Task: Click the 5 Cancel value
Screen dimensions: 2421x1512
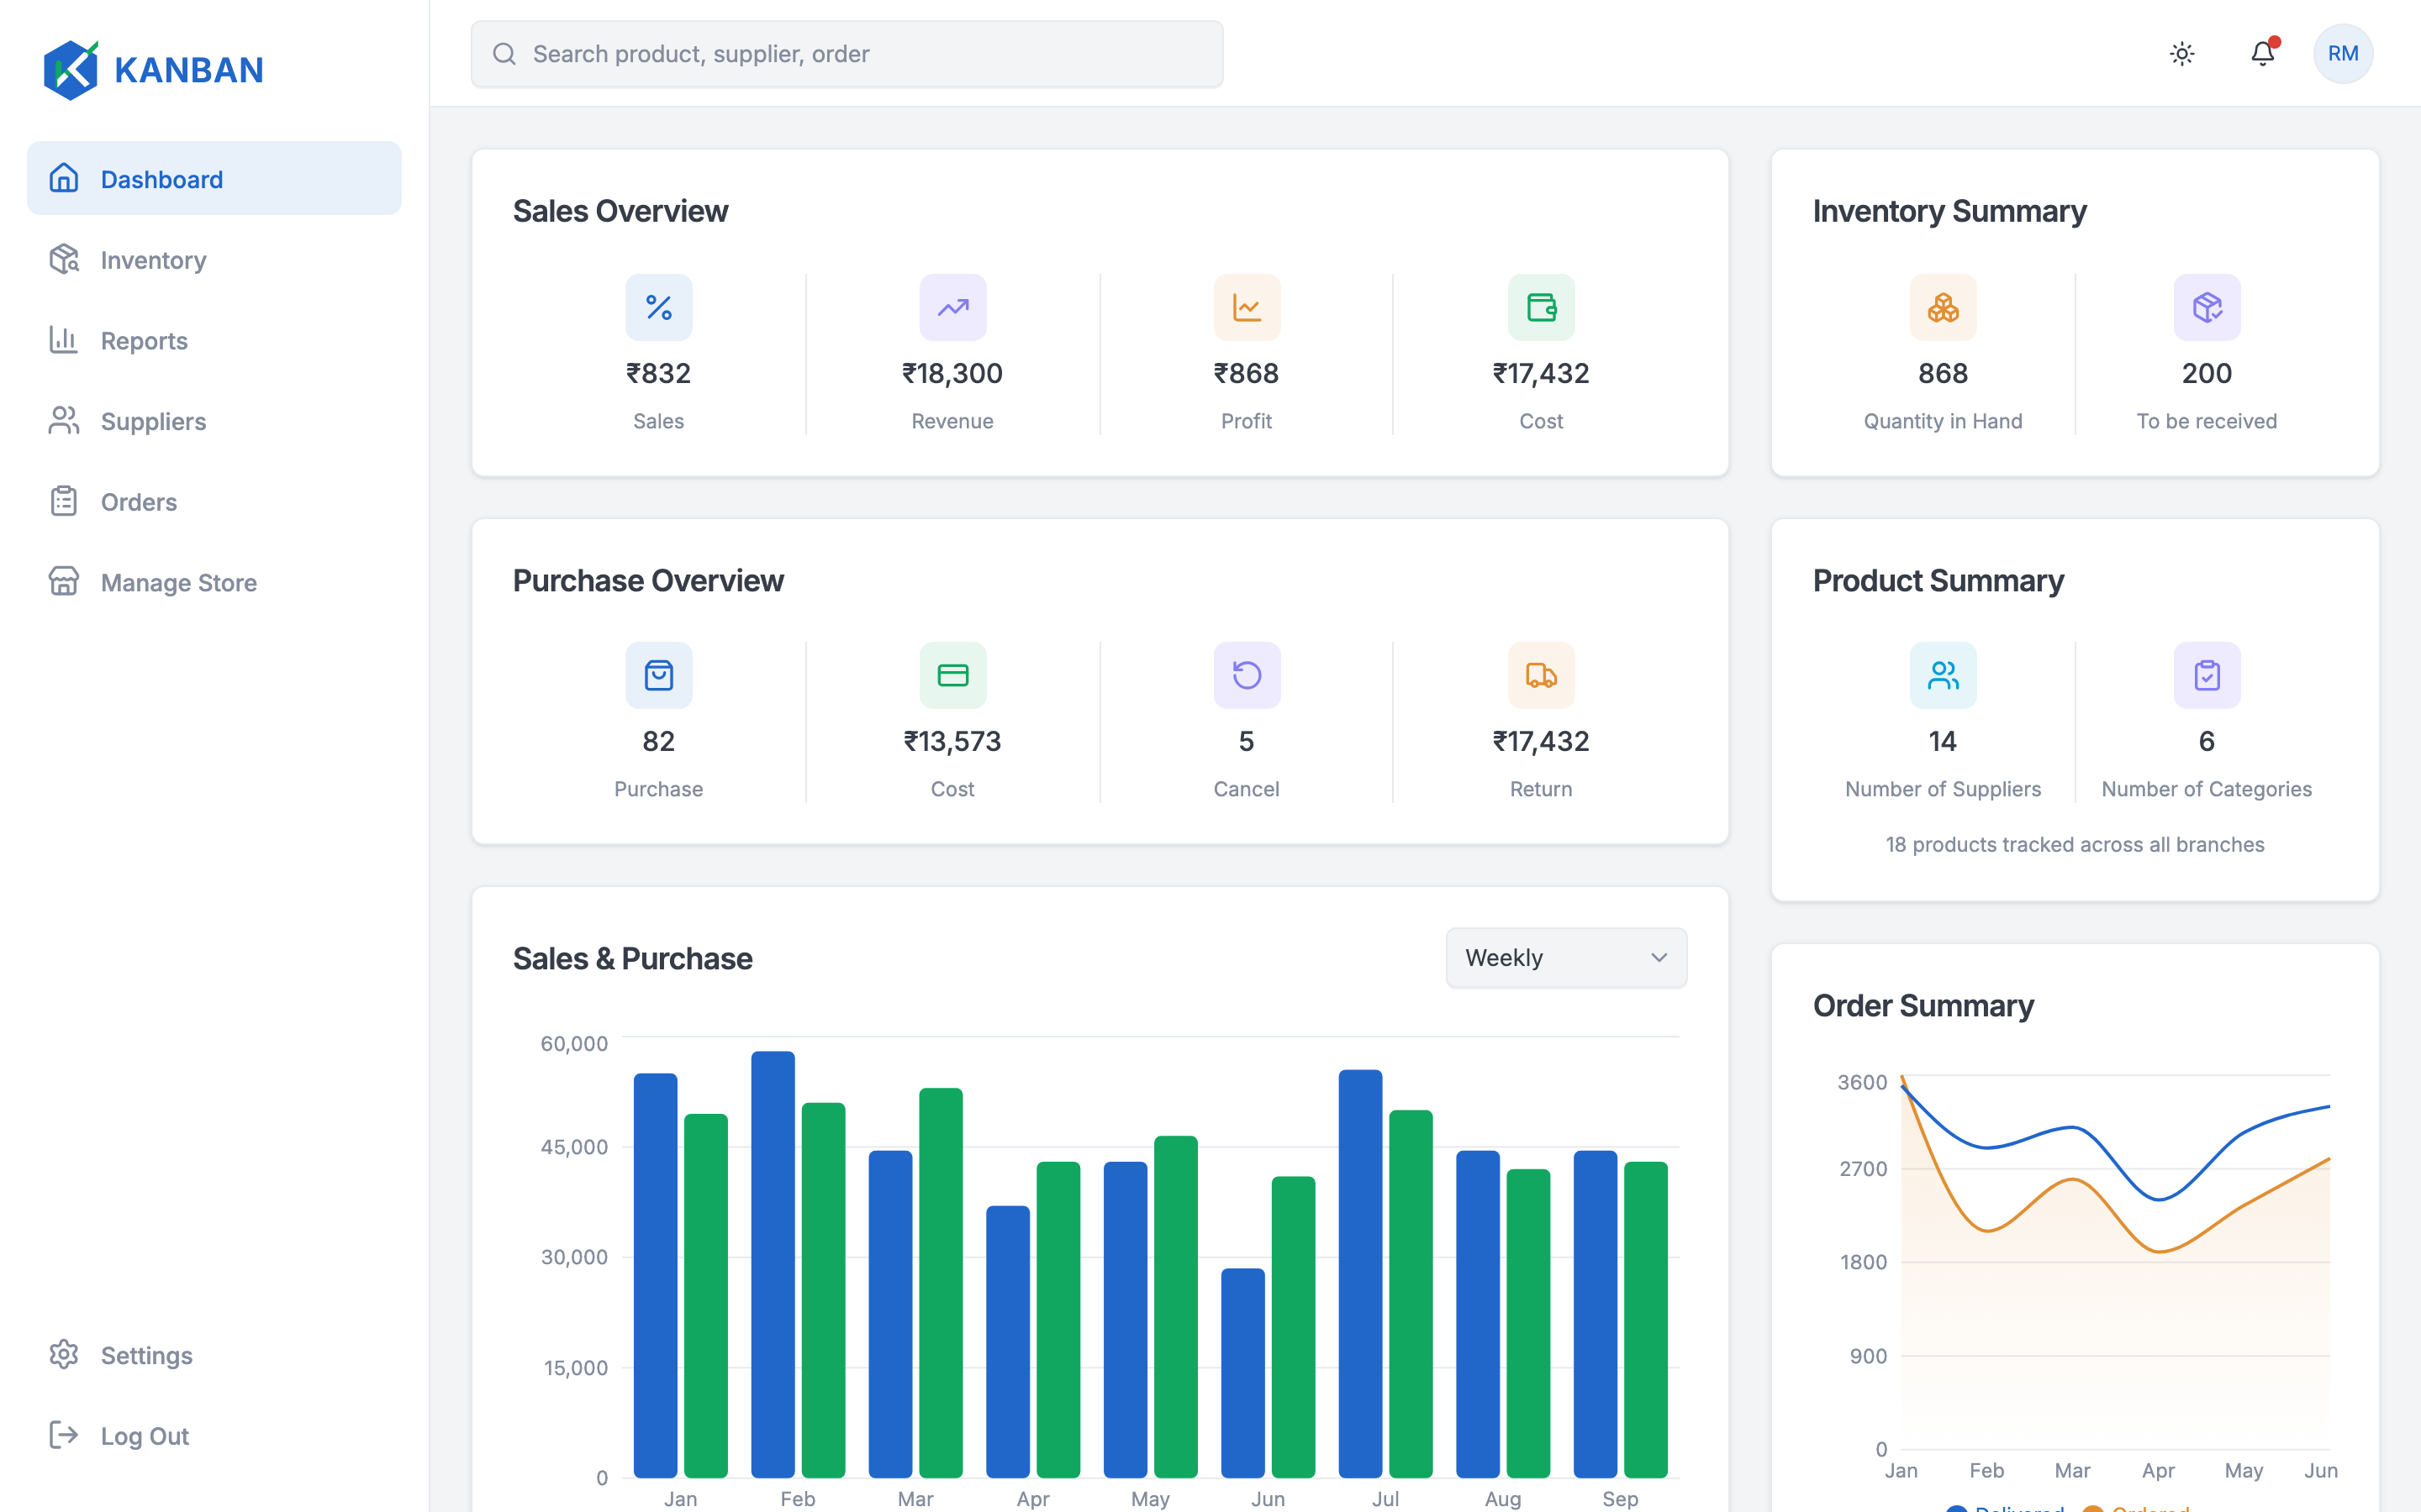Action: pyautogui.click(x=1247, y=741)
